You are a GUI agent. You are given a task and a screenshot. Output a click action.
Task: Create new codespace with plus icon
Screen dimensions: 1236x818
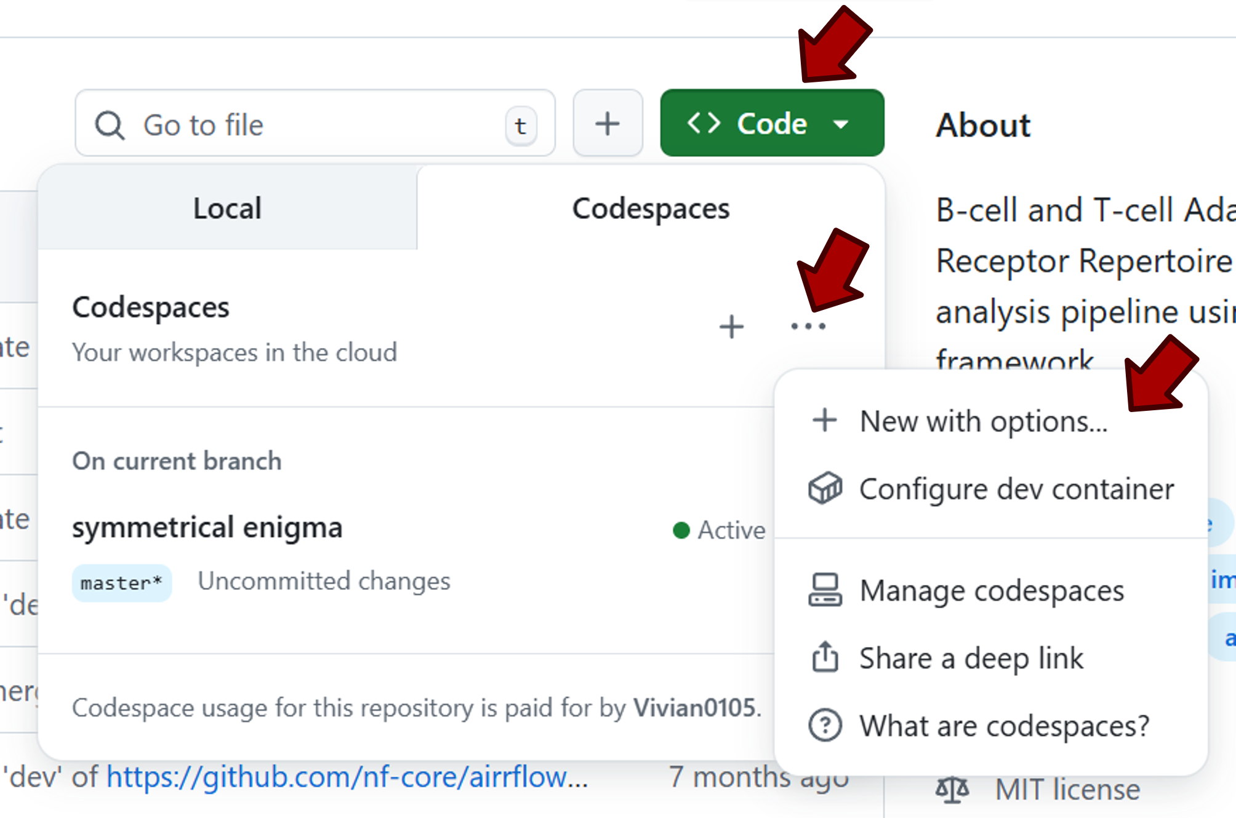click(x=731, y=327)
